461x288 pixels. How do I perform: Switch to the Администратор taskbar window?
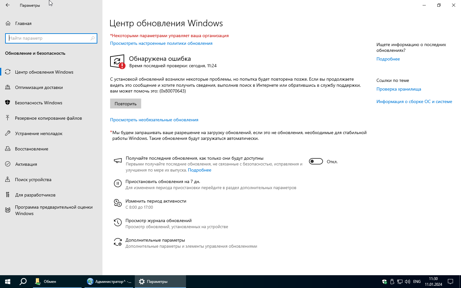[109, 282]
